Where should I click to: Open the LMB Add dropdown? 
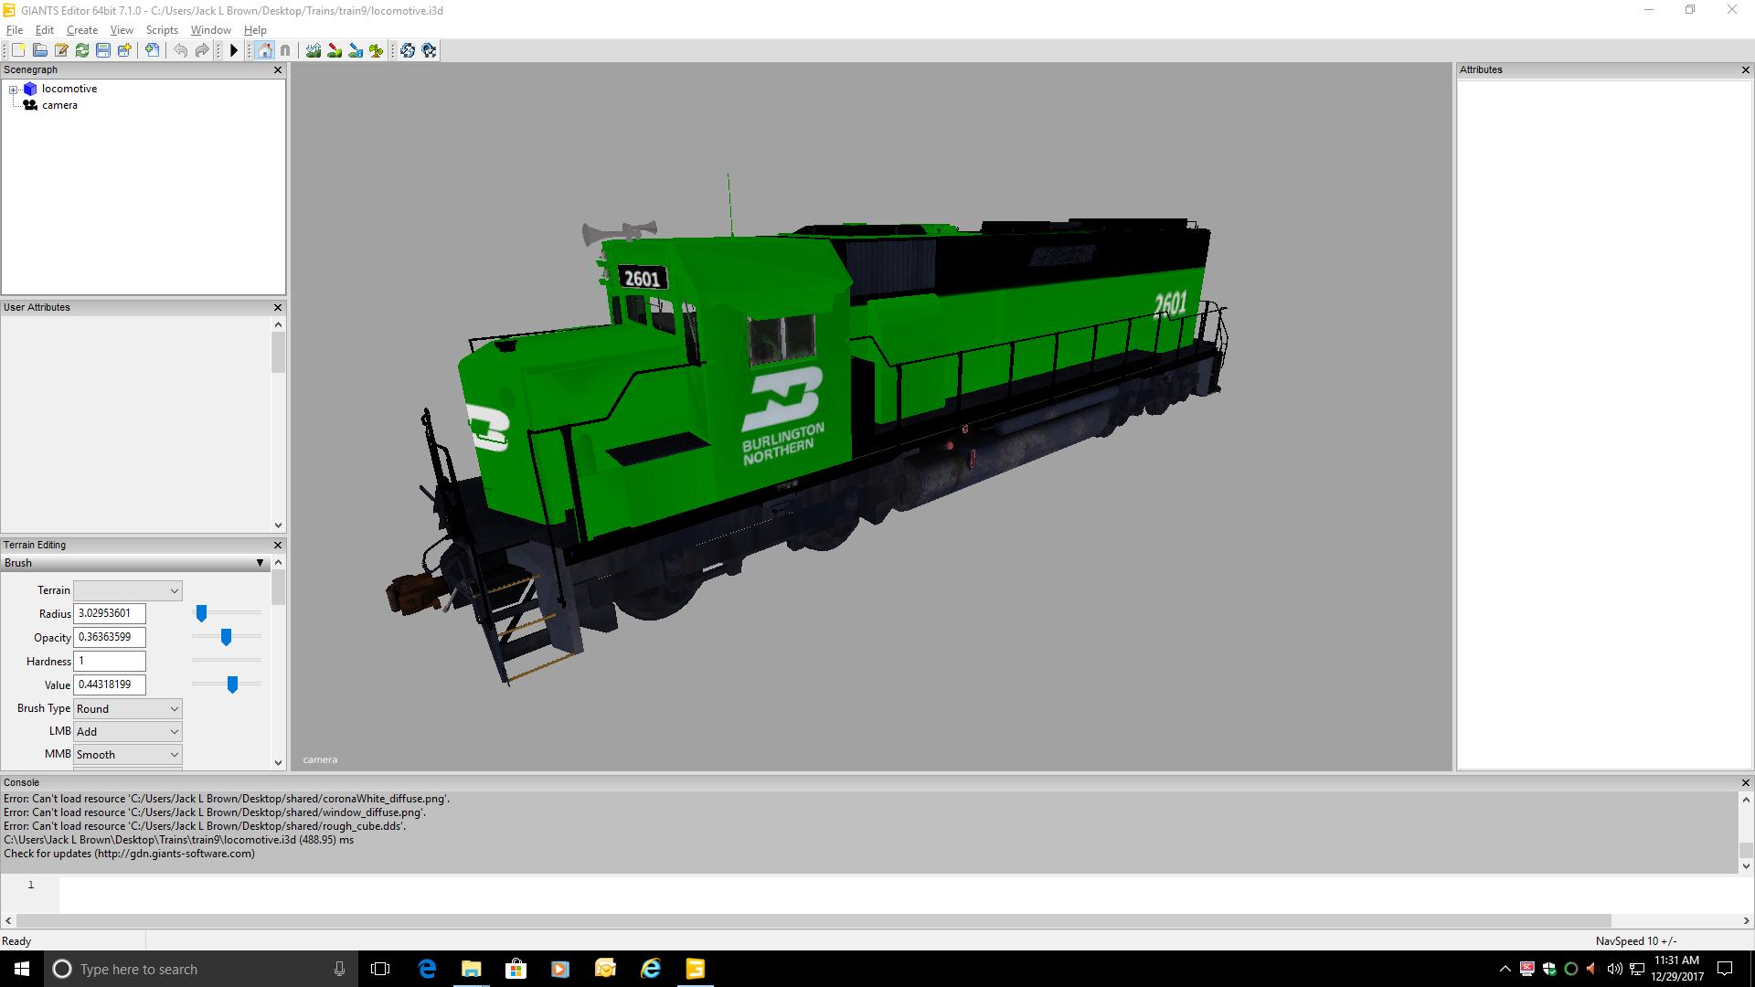(x=127, y=731)
